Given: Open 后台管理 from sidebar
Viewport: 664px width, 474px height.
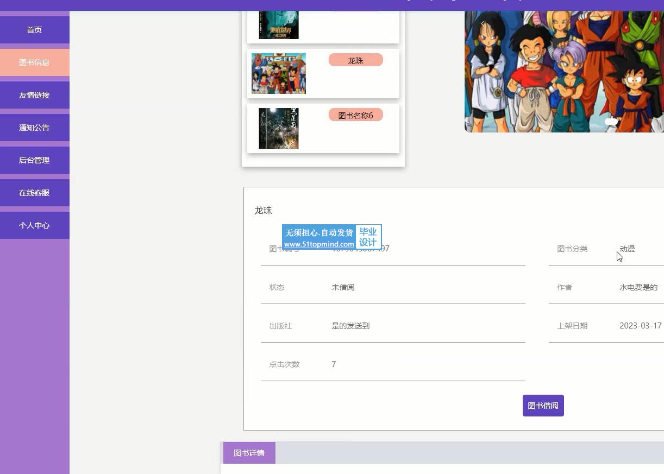Looking at the screenshot, I should 34,160.
